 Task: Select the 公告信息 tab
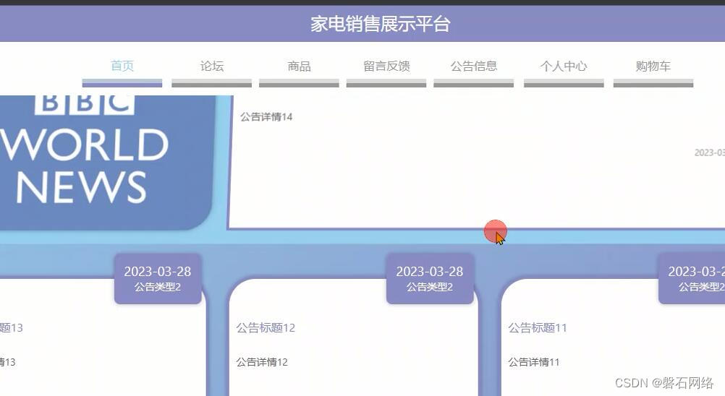pos(473,66)
